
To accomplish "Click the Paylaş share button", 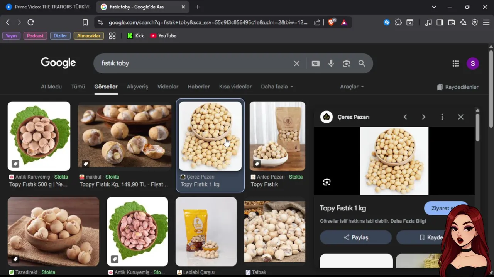I will [356, 237].
